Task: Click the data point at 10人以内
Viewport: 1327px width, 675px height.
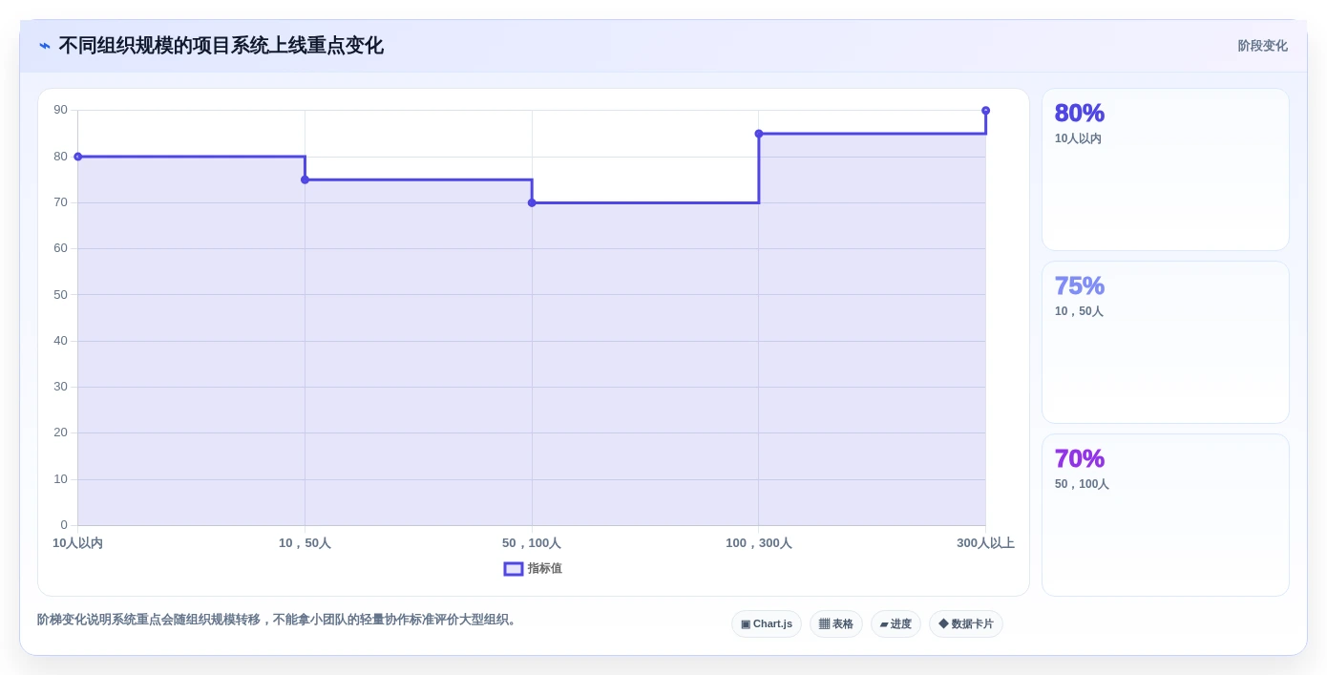Action: [x=78, y=157]
